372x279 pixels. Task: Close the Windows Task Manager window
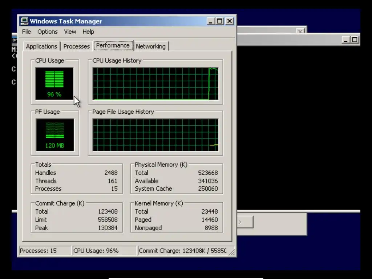click(x=230, y=21)
